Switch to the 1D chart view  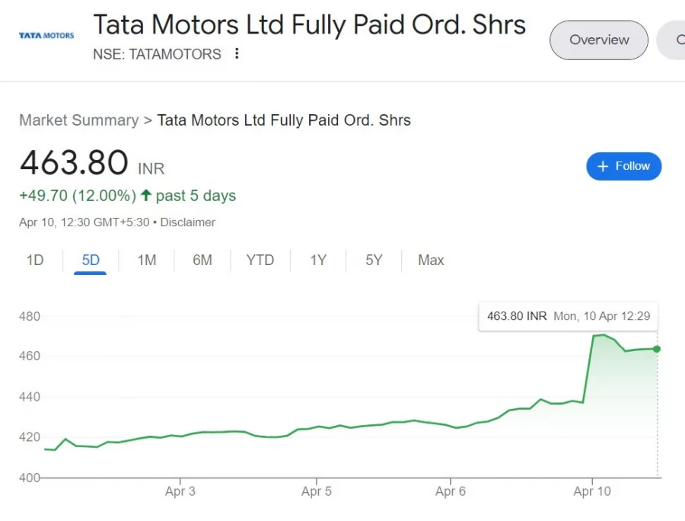pos(34,260)
